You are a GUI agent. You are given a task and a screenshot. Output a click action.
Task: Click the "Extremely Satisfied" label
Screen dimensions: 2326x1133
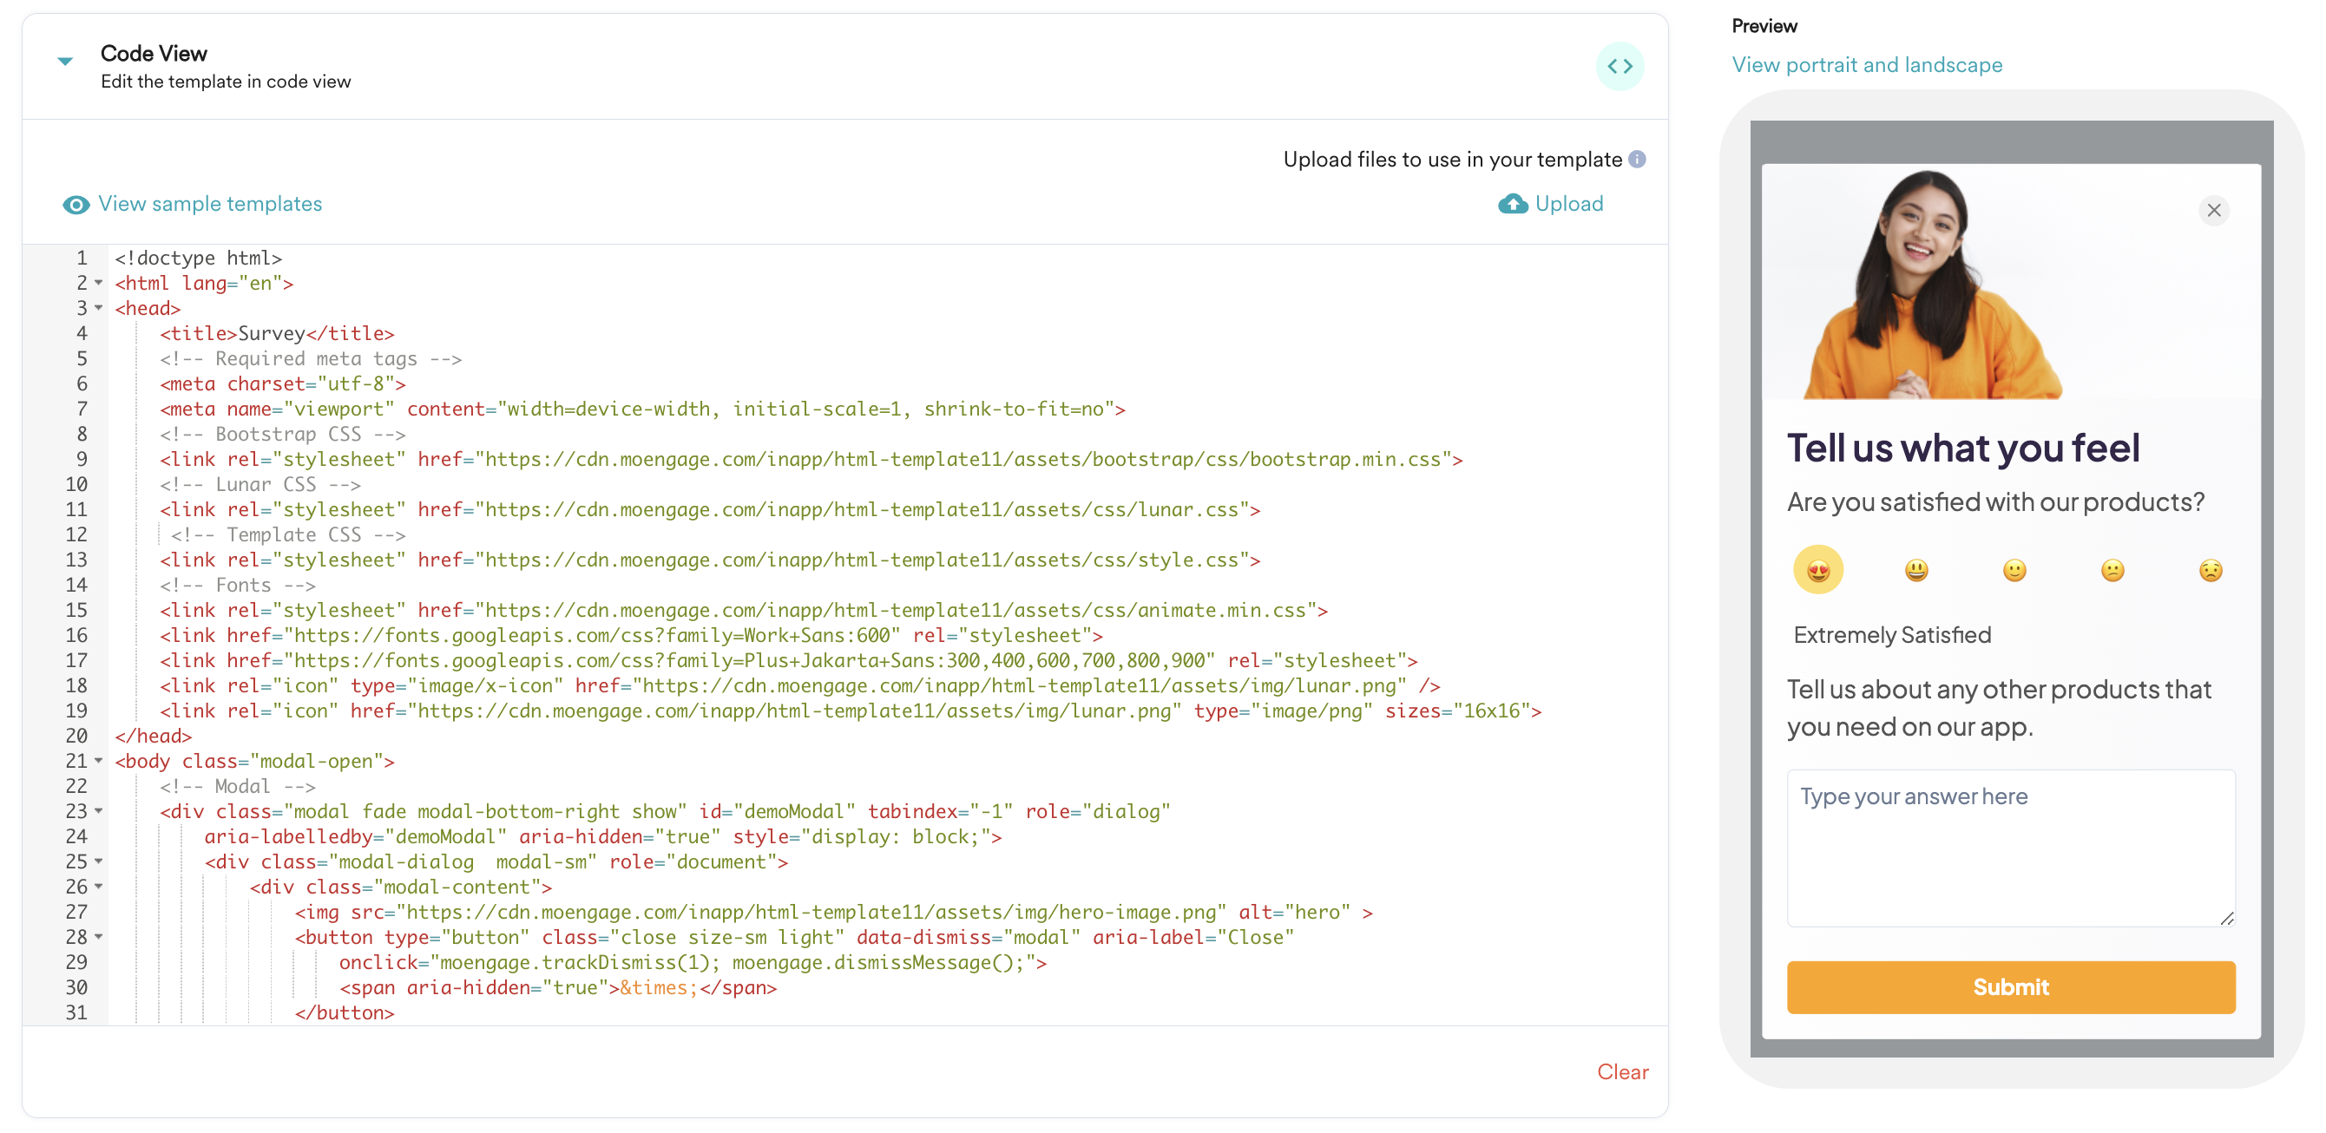1892,635
